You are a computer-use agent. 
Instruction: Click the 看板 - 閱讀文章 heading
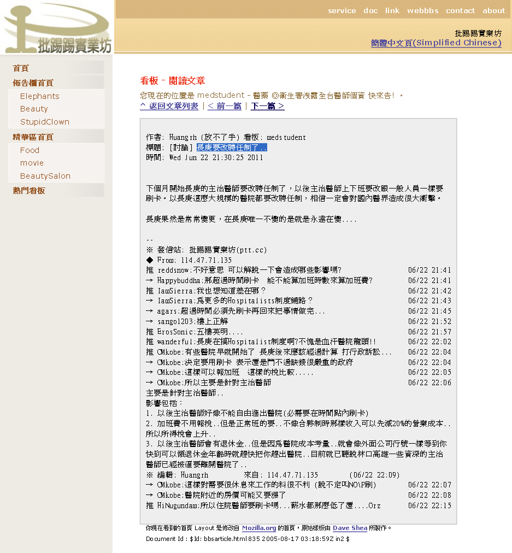pos(173,81)
